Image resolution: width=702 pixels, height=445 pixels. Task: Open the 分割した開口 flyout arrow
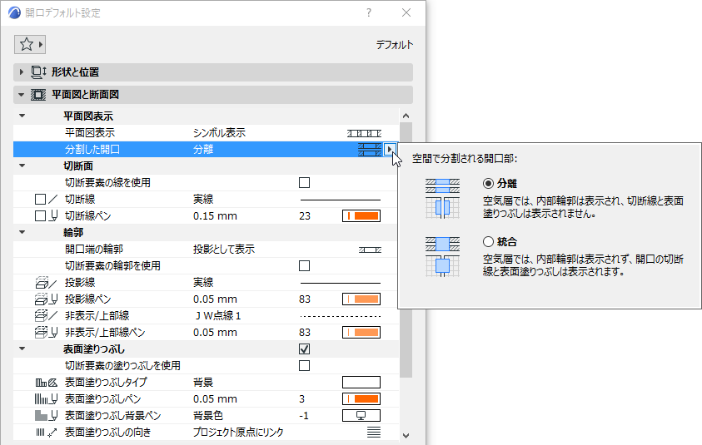coord(390,150)
